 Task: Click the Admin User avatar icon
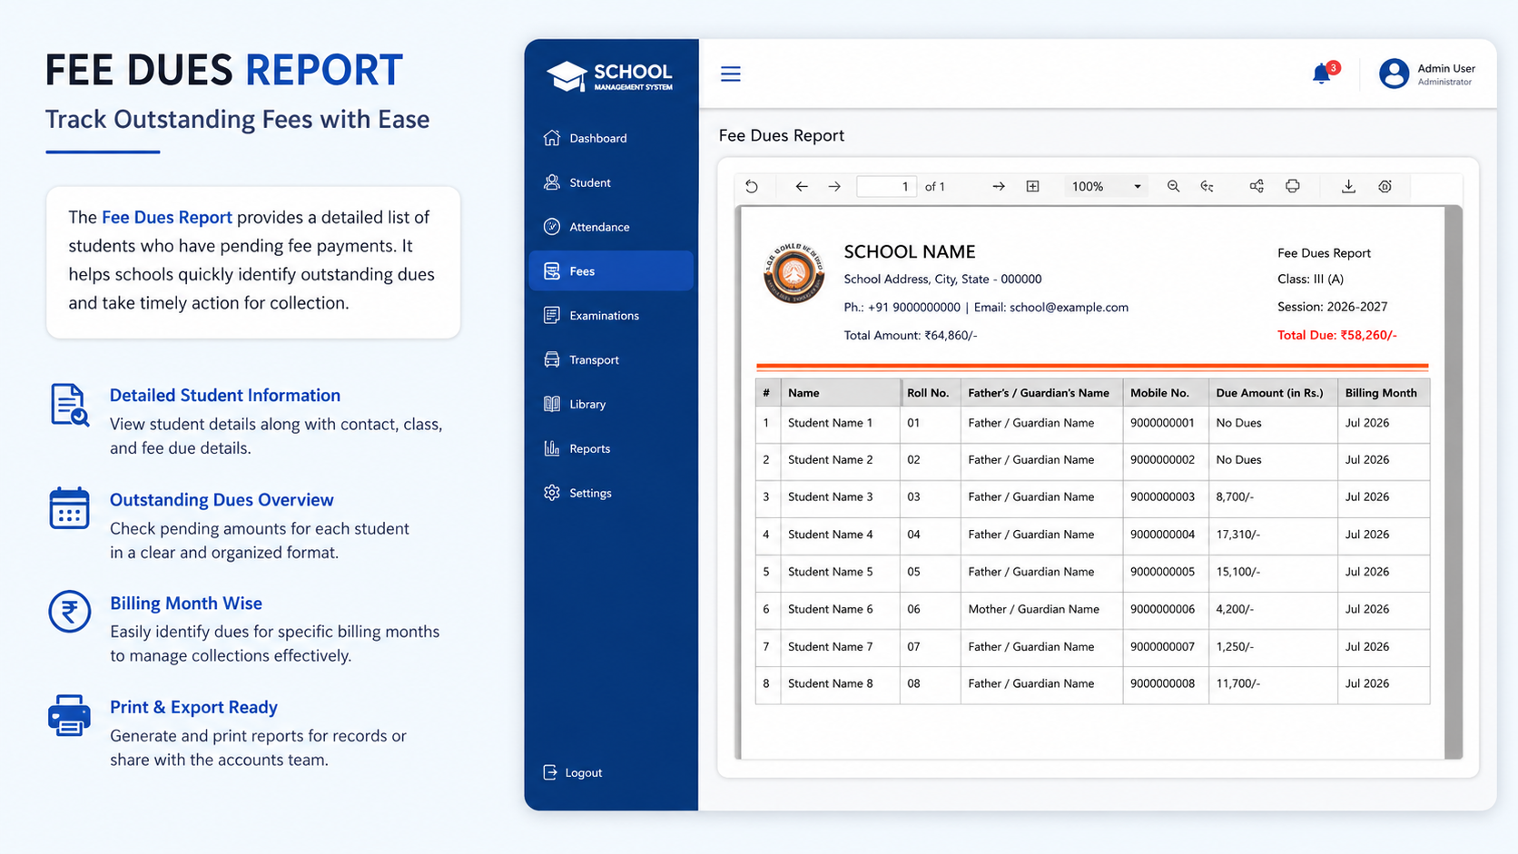(1394, 74)
